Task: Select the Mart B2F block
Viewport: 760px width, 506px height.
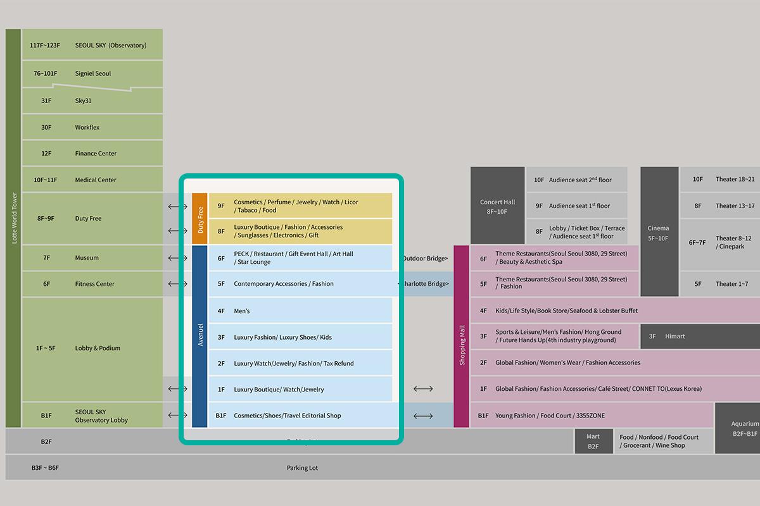Action: [x=593, y=441]
